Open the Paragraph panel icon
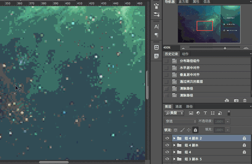252x164 pixels. 156,35
